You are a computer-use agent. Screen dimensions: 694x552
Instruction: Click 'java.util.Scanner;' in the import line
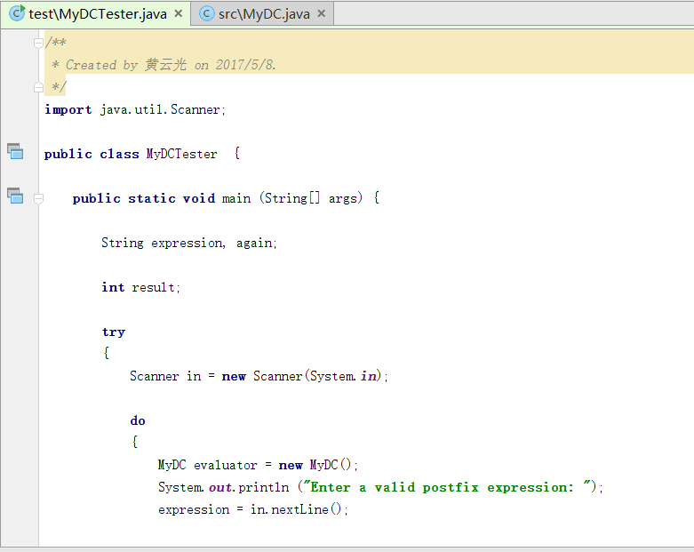tap(163, 110)
